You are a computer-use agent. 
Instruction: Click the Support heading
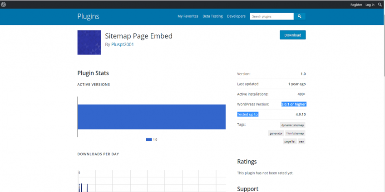[x=248, y=189]
